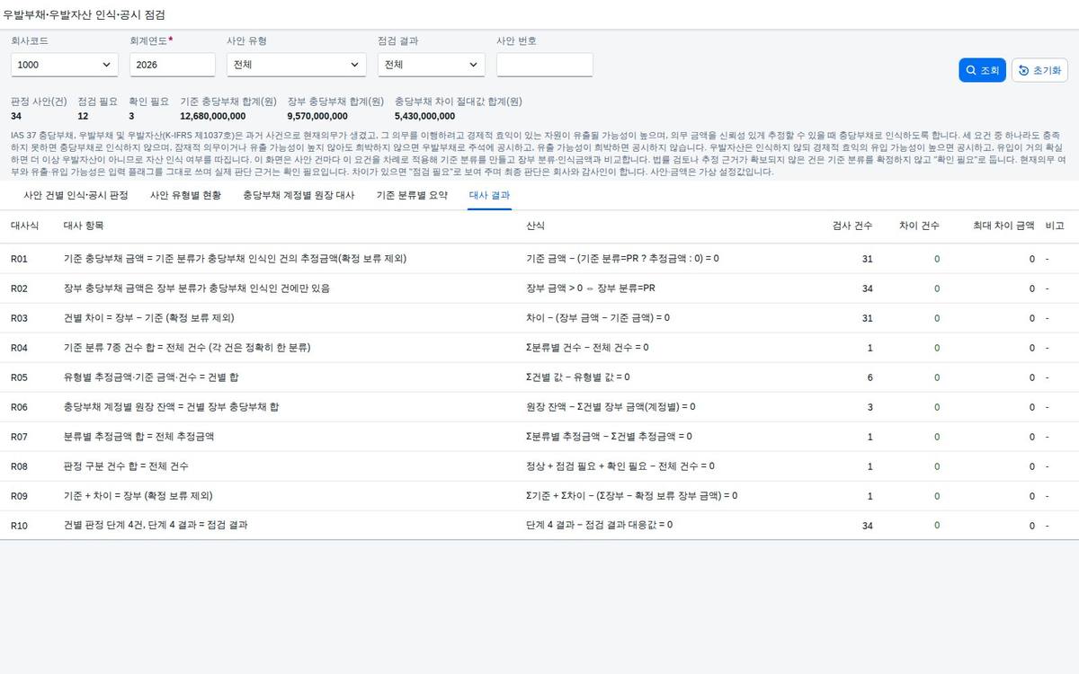Switch to 사안 유형별 현황 tab

pyautogui.click(x=185, y=195)
